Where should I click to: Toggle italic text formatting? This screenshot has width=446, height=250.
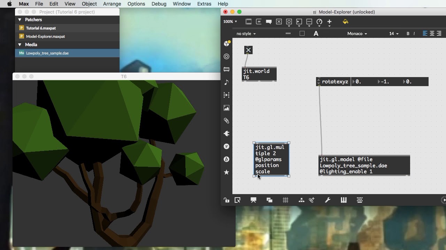(414, 34)
